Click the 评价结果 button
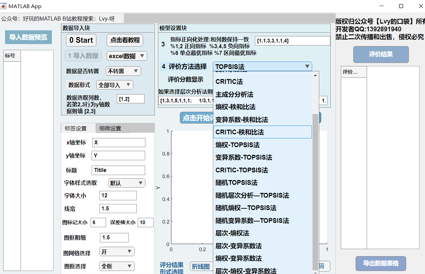 (x=381, y=55)
